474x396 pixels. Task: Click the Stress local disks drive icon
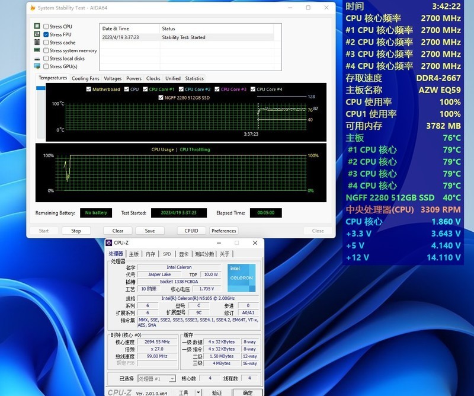pyautogui.click(x=38, y=58)
